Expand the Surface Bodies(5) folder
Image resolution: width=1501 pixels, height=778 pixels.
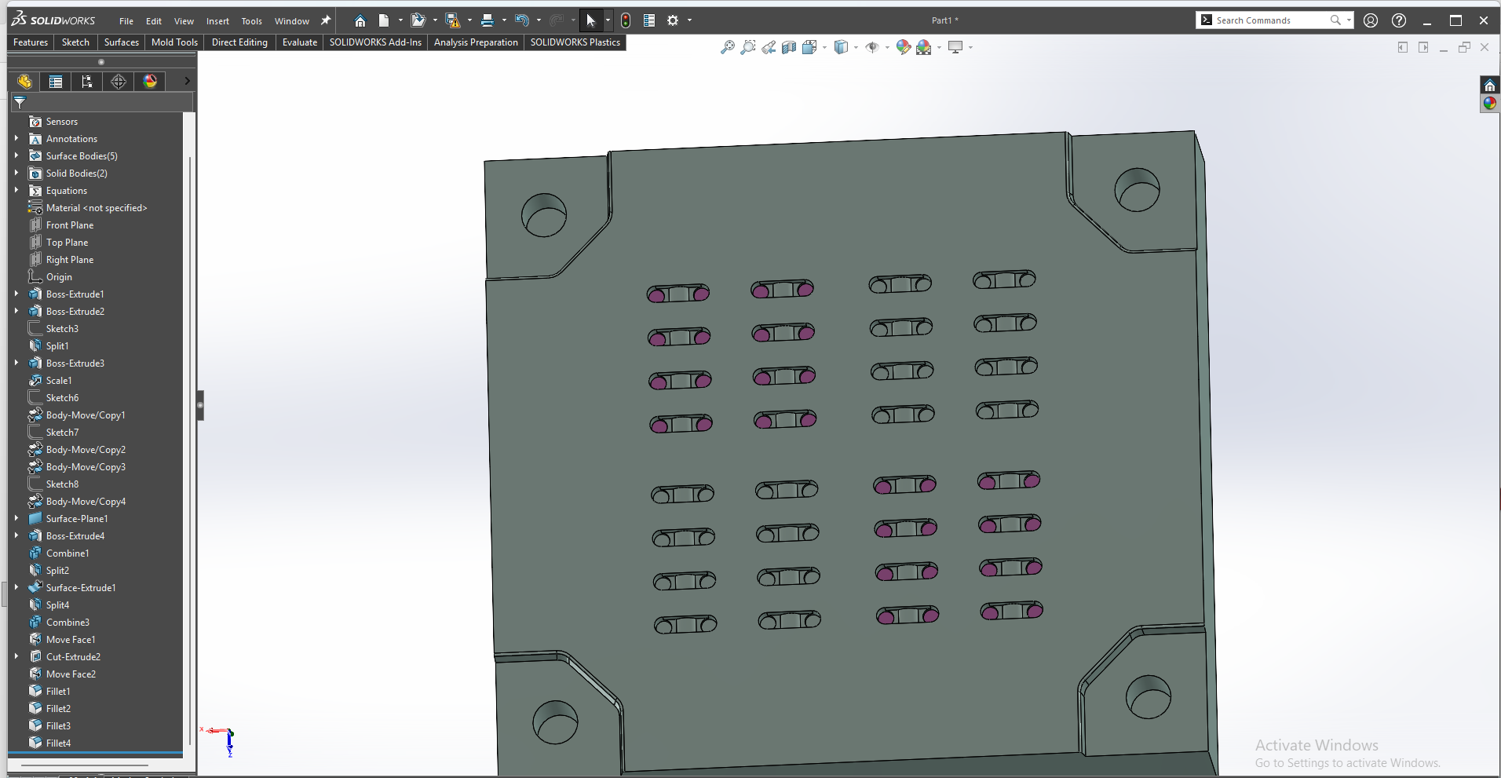(x=16, y=155)
